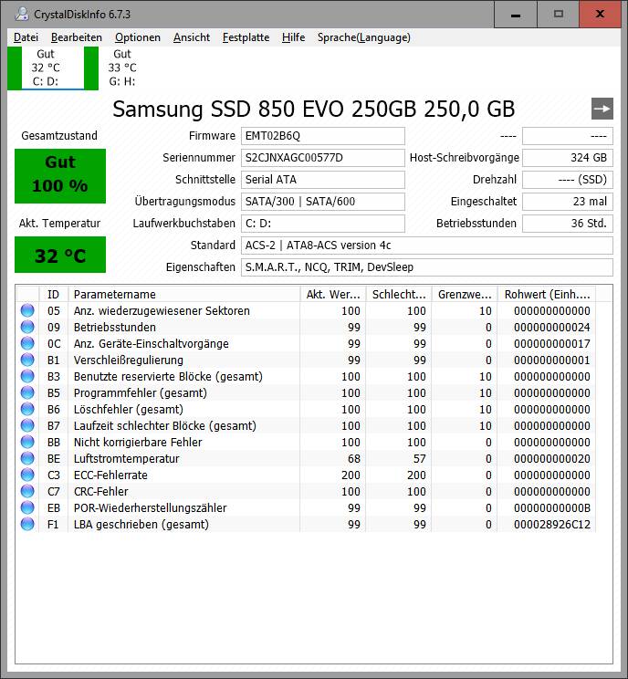The image size is (628, 679).
Task: Open the Datei menu
Action: pos(26,37)
